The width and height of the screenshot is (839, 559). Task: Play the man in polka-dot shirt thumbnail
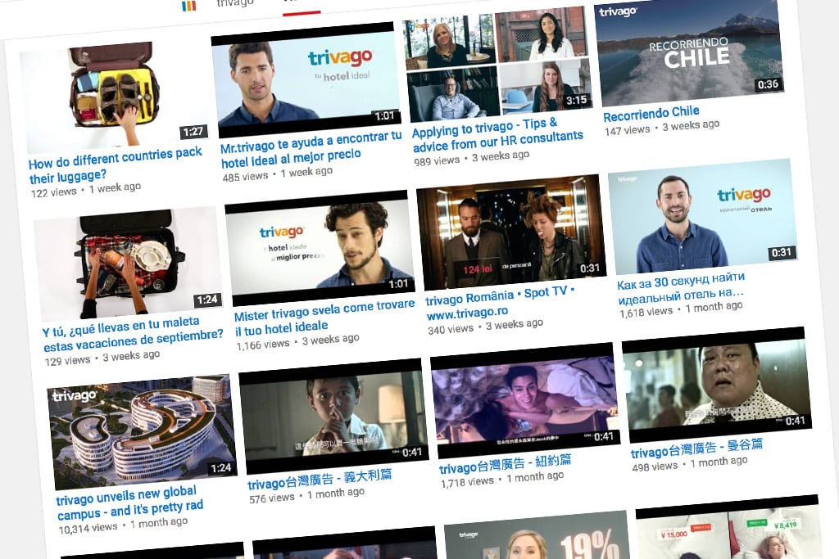(717, 384)
